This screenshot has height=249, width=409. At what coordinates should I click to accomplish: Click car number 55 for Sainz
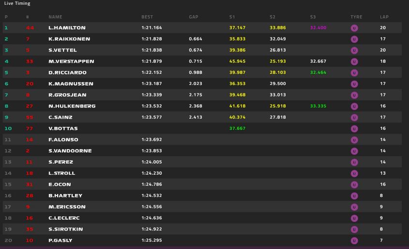click(x=30, y=117)
